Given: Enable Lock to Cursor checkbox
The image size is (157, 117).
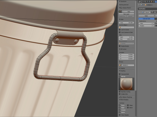Looking at the screenshot, I should pos(120,30).
